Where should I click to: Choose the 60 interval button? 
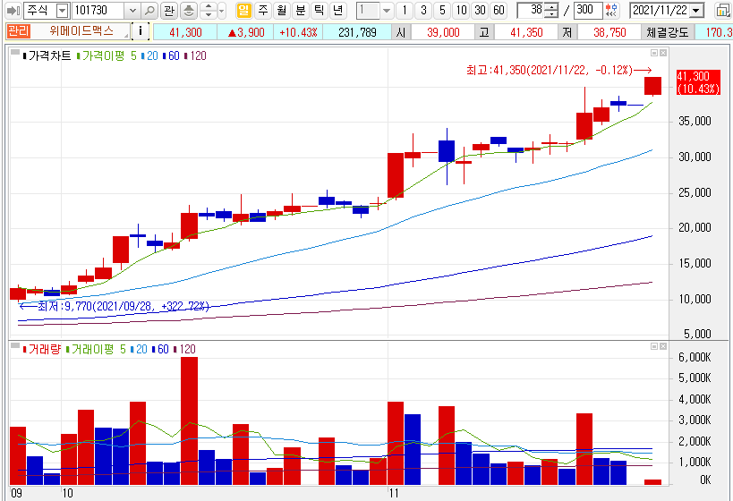coord(499,10)
